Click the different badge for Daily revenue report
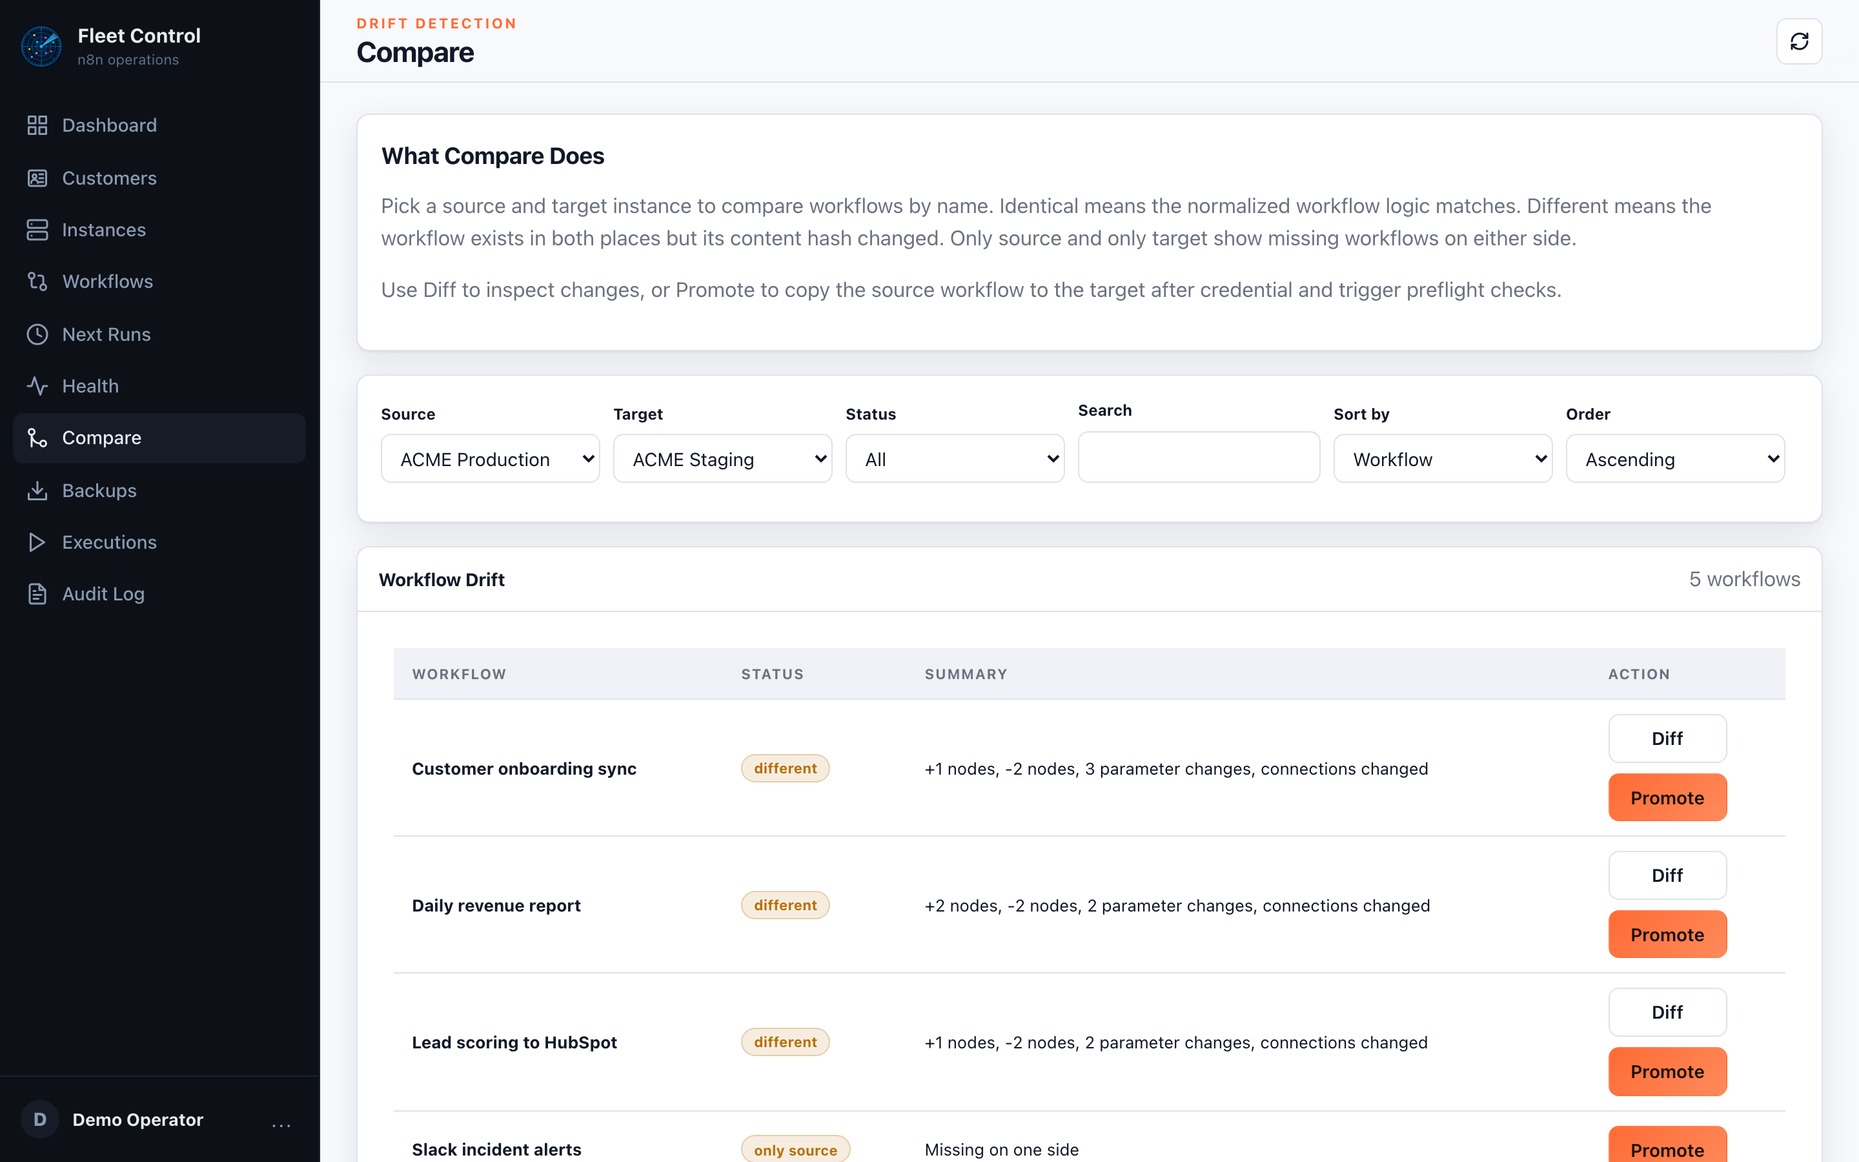1859x1162 pixels. click(785, 905)
